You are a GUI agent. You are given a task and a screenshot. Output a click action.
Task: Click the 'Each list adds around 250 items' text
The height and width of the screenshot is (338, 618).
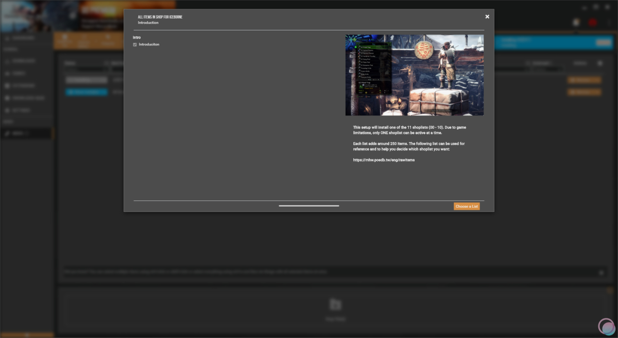pyautogui.click(x=409, y=146)
